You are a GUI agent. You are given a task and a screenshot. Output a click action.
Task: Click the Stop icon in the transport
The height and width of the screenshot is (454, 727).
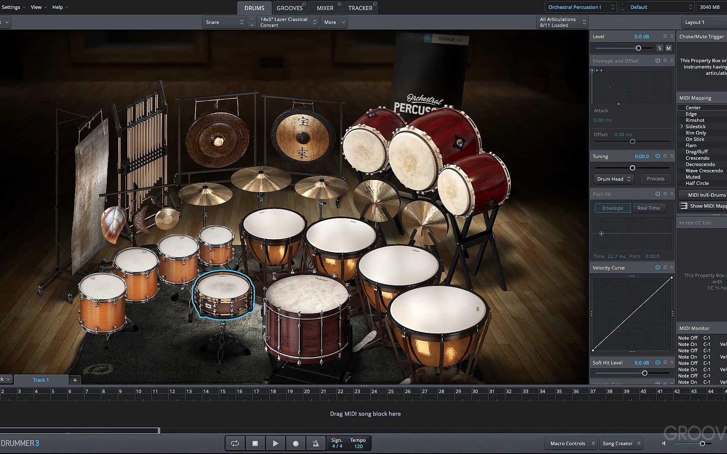[x=255, y=443]
